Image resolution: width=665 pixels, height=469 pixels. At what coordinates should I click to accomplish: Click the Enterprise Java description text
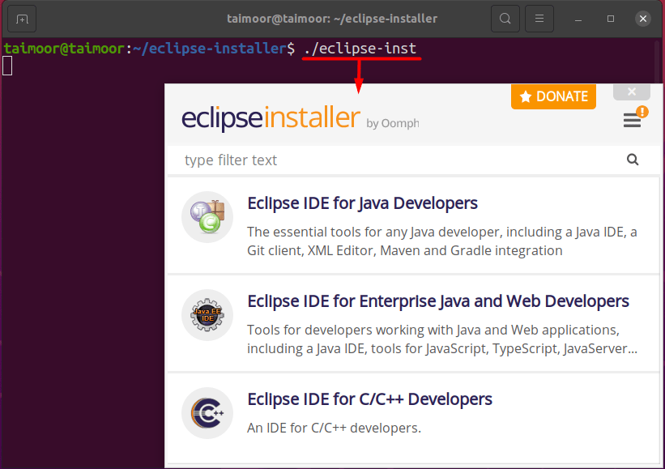tap(442, 339)
